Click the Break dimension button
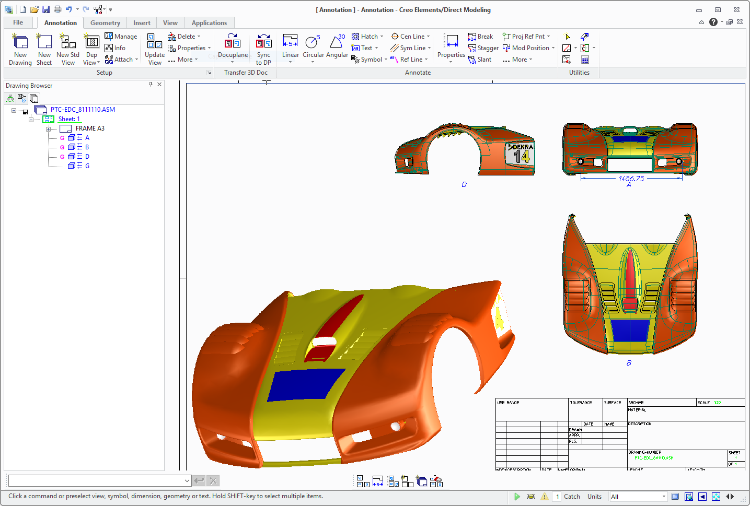Image resolution: width=750 pixels, height=506 pixels. pyautogui.click(x=480, y=37)
